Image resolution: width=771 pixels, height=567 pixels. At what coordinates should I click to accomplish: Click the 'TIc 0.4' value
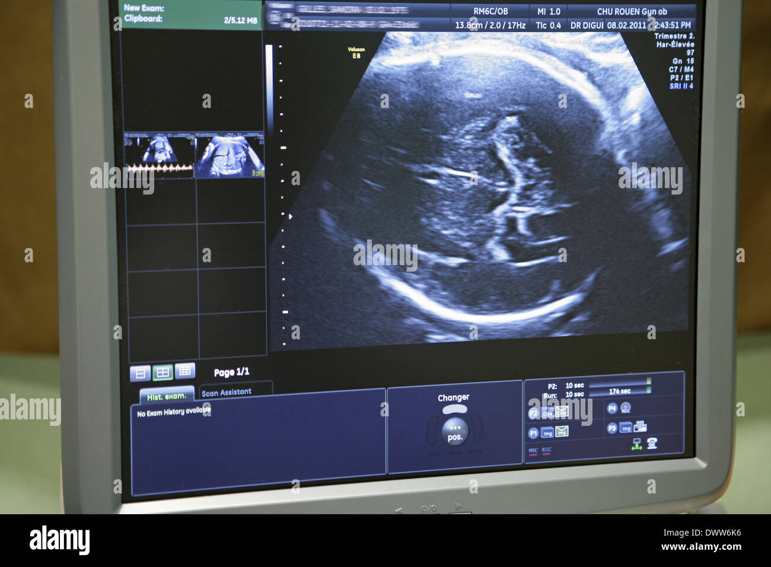[548, 26]
